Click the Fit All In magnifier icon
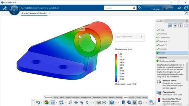Viewport: 189px width, 106px height. 70,102
